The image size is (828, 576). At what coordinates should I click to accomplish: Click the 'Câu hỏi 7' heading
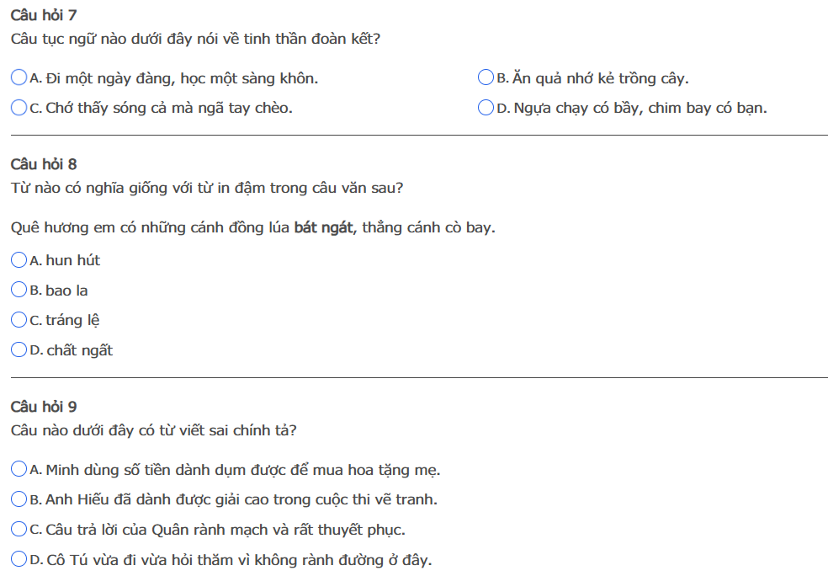(x=44, y=15)
